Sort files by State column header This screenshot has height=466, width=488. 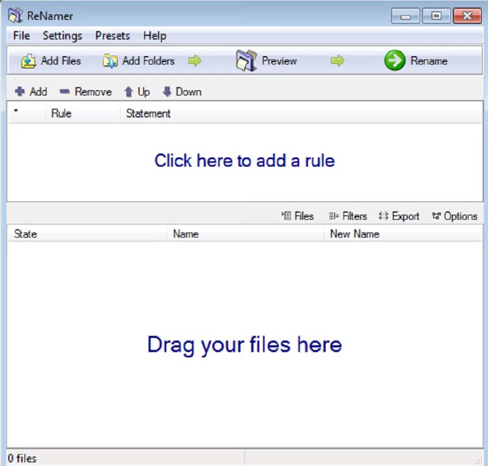[26, 234]
